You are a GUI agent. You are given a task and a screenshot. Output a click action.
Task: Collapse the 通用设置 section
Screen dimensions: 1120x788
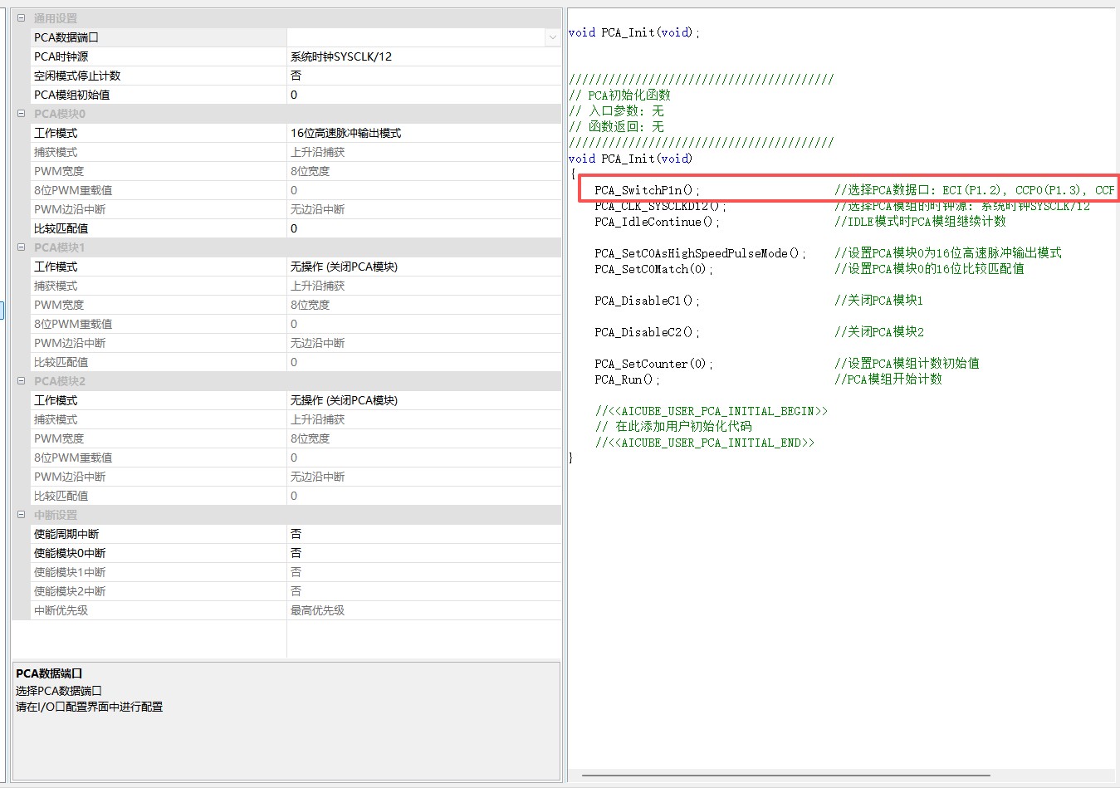[x=21, y=17]
